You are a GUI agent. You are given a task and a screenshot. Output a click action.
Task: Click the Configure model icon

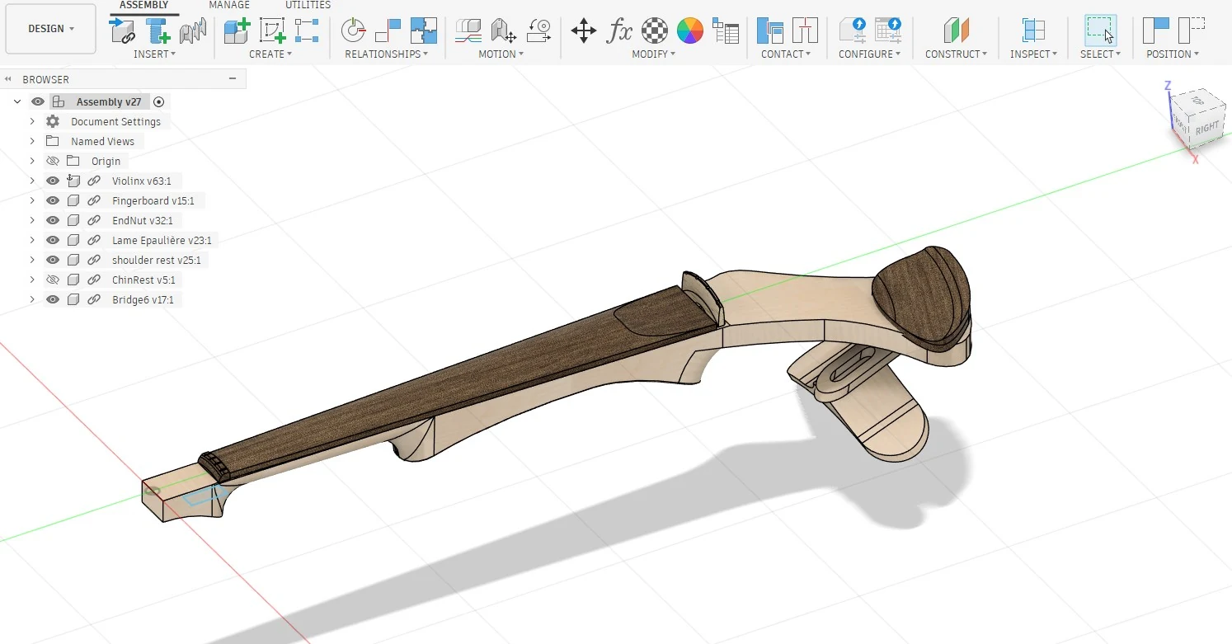(x=853, y=31)
